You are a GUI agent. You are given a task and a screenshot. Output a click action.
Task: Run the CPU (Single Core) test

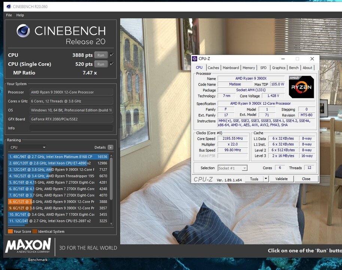[101, 64]
